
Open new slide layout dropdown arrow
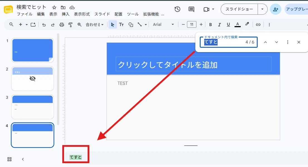(x=26, y=25)
